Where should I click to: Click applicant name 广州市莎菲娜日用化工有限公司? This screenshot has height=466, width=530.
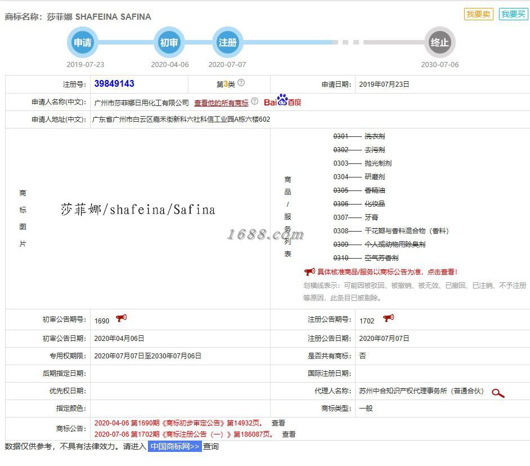coord(141,103)
